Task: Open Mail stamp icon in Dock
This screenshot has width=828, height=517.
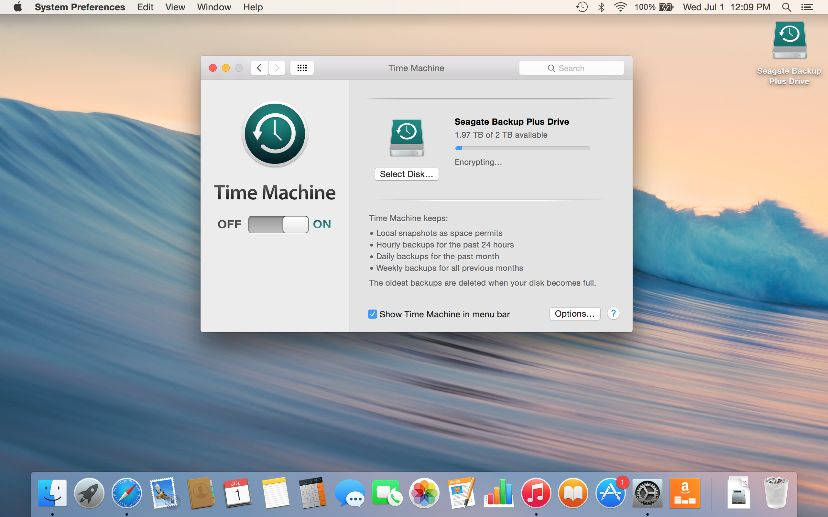Action: click(x=164, y=493)
